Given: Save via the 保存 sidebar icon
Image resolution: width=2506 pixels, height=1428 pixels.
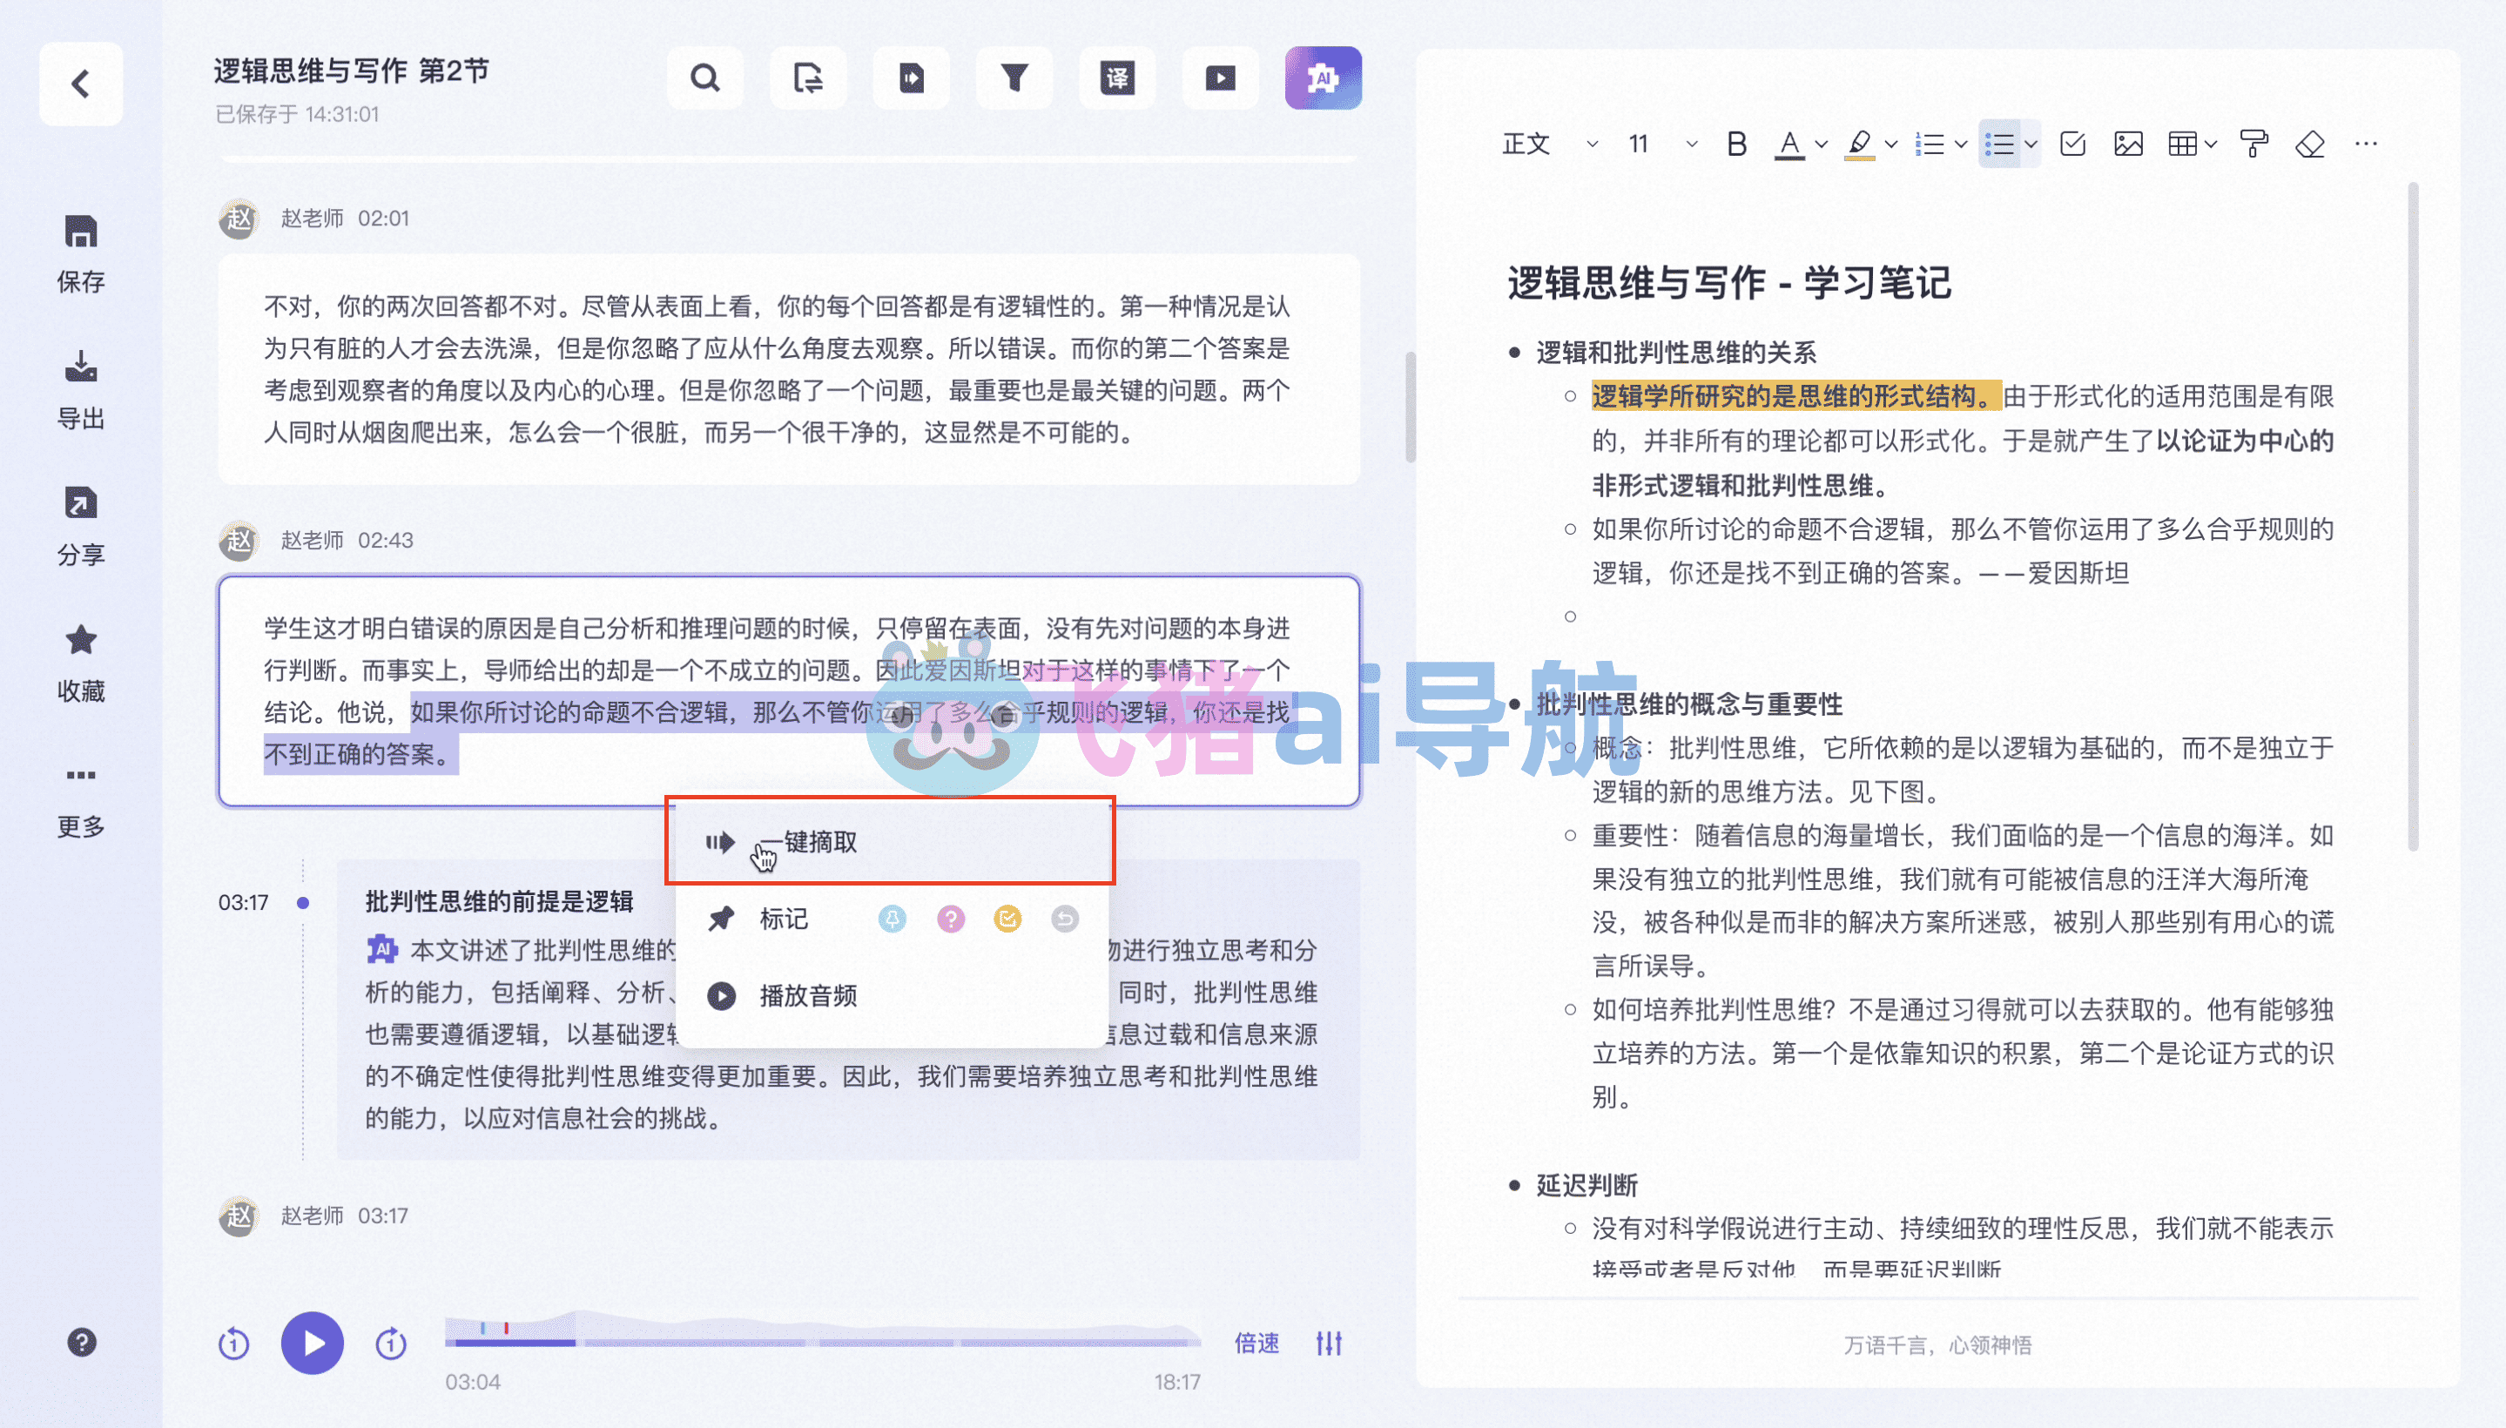Looking at the screenshot, I should coord(80,254).
